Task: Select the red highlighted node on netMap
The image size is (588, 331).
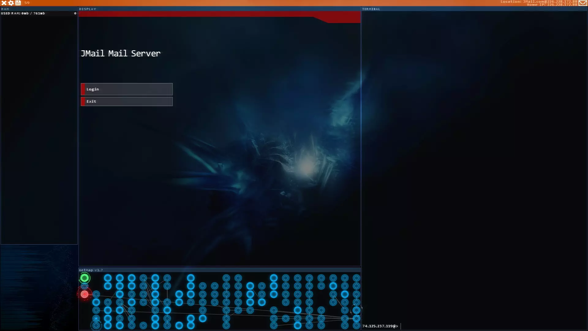Action: (x=85, y=294)
